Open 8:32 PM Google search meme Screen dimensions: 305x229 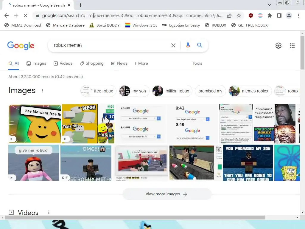(x=141, y=124)
